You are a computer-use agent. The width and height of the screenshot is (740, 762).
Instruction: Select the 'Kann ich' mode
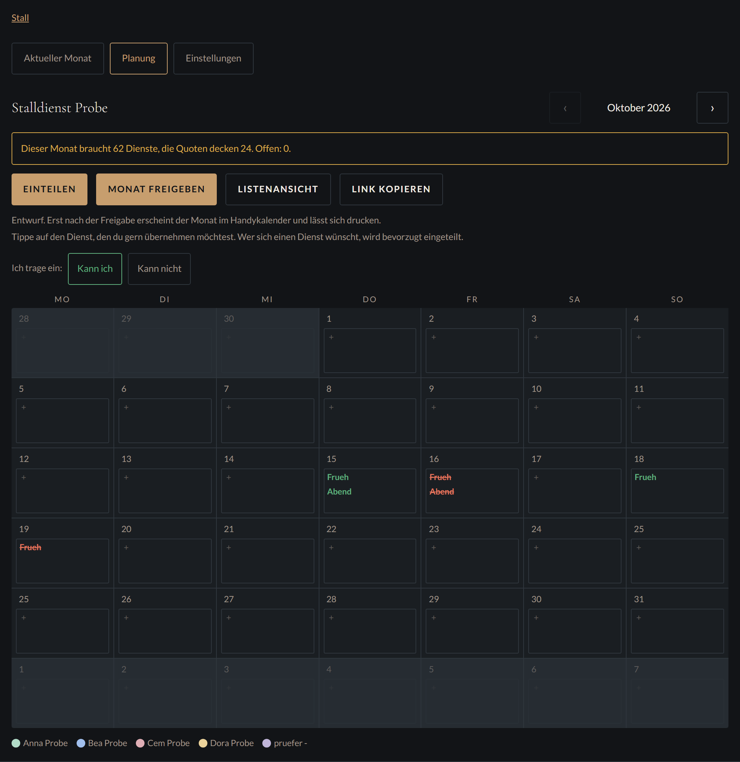pos(95,269)
